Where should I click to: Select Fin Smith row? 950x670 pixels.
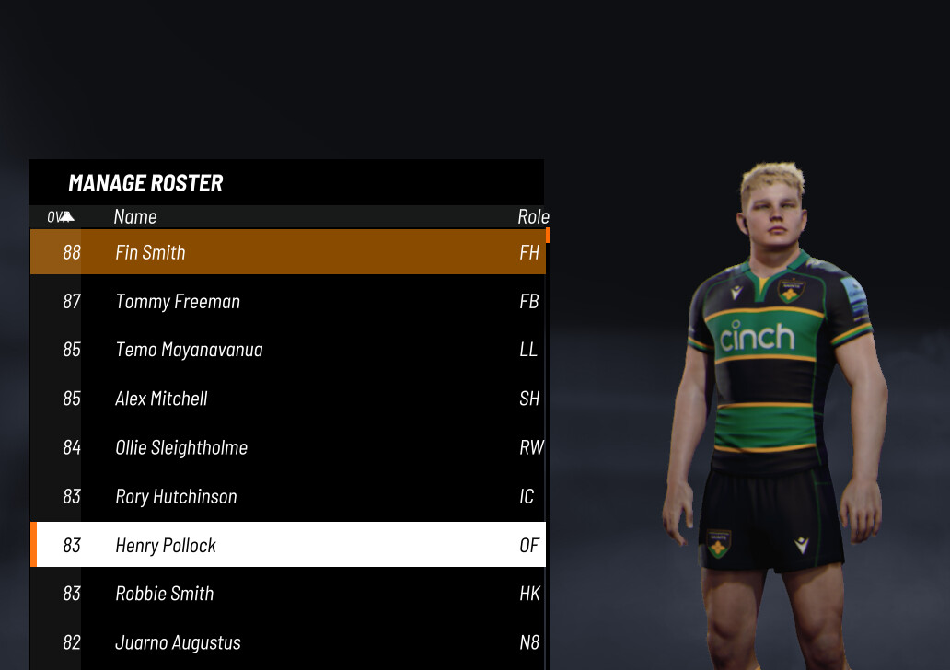(x=288, y=252)
